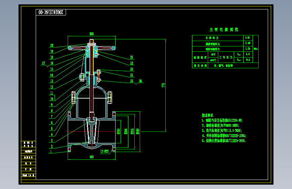Select requirement line with GB12234-89

222,120
